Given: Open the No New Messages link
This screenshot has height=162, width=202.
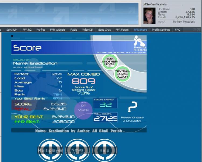Looking at the screenshot, I should [184, 21].
